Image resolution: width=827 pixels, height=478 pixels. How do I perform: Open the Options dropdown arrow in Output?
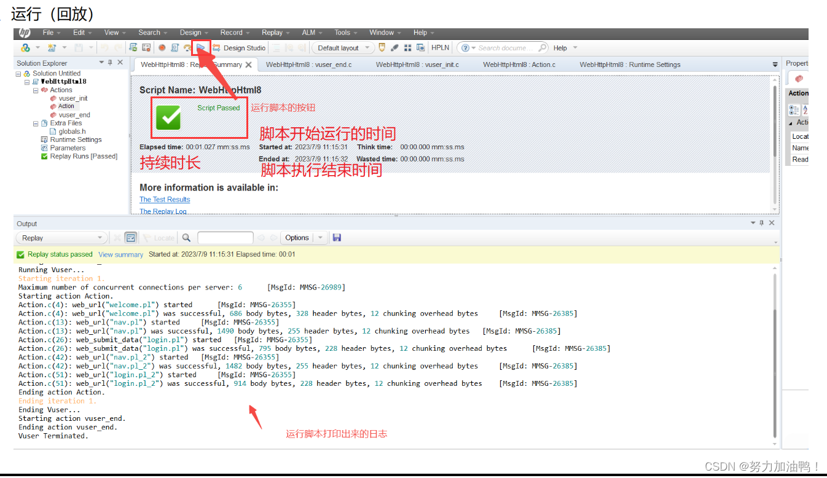[320, 238]
